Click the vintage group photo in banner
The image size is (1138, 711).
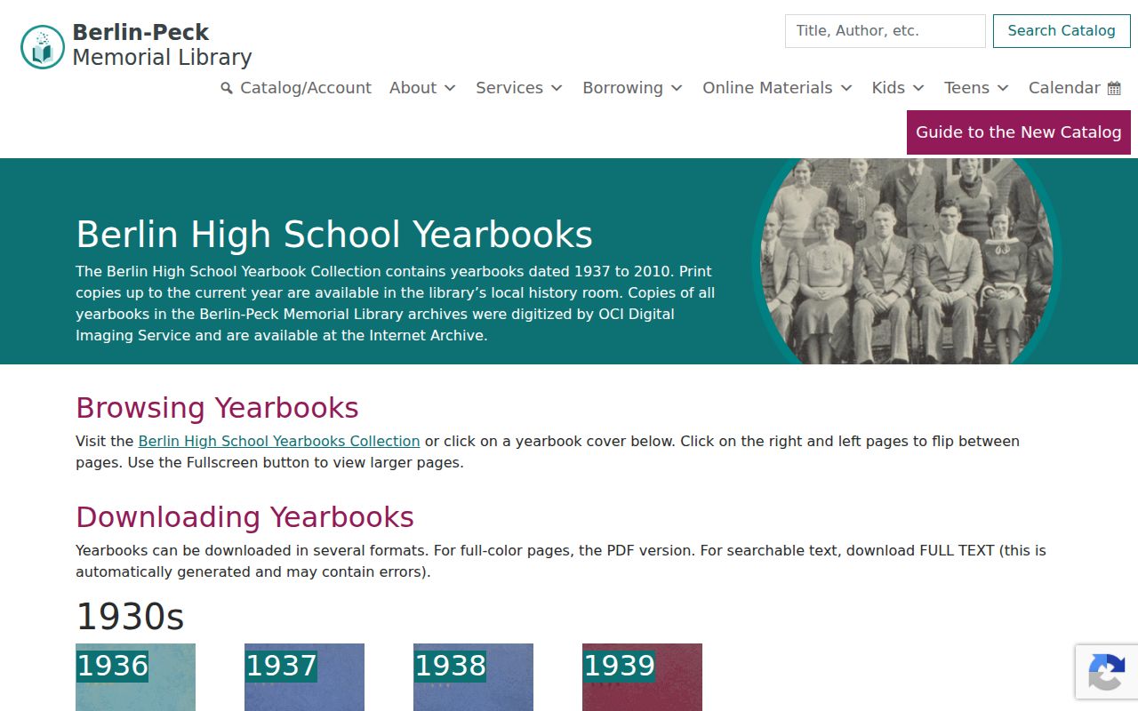907,261
